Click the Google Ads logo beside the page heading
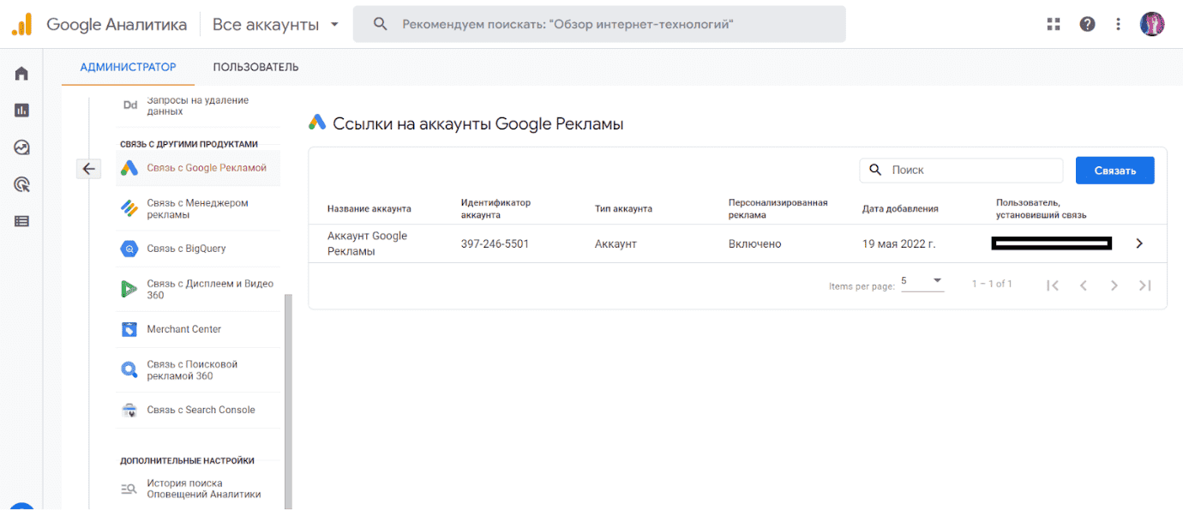Image resolution: width=1183 pixels, height=510 pixels. (x=317, y=123)
